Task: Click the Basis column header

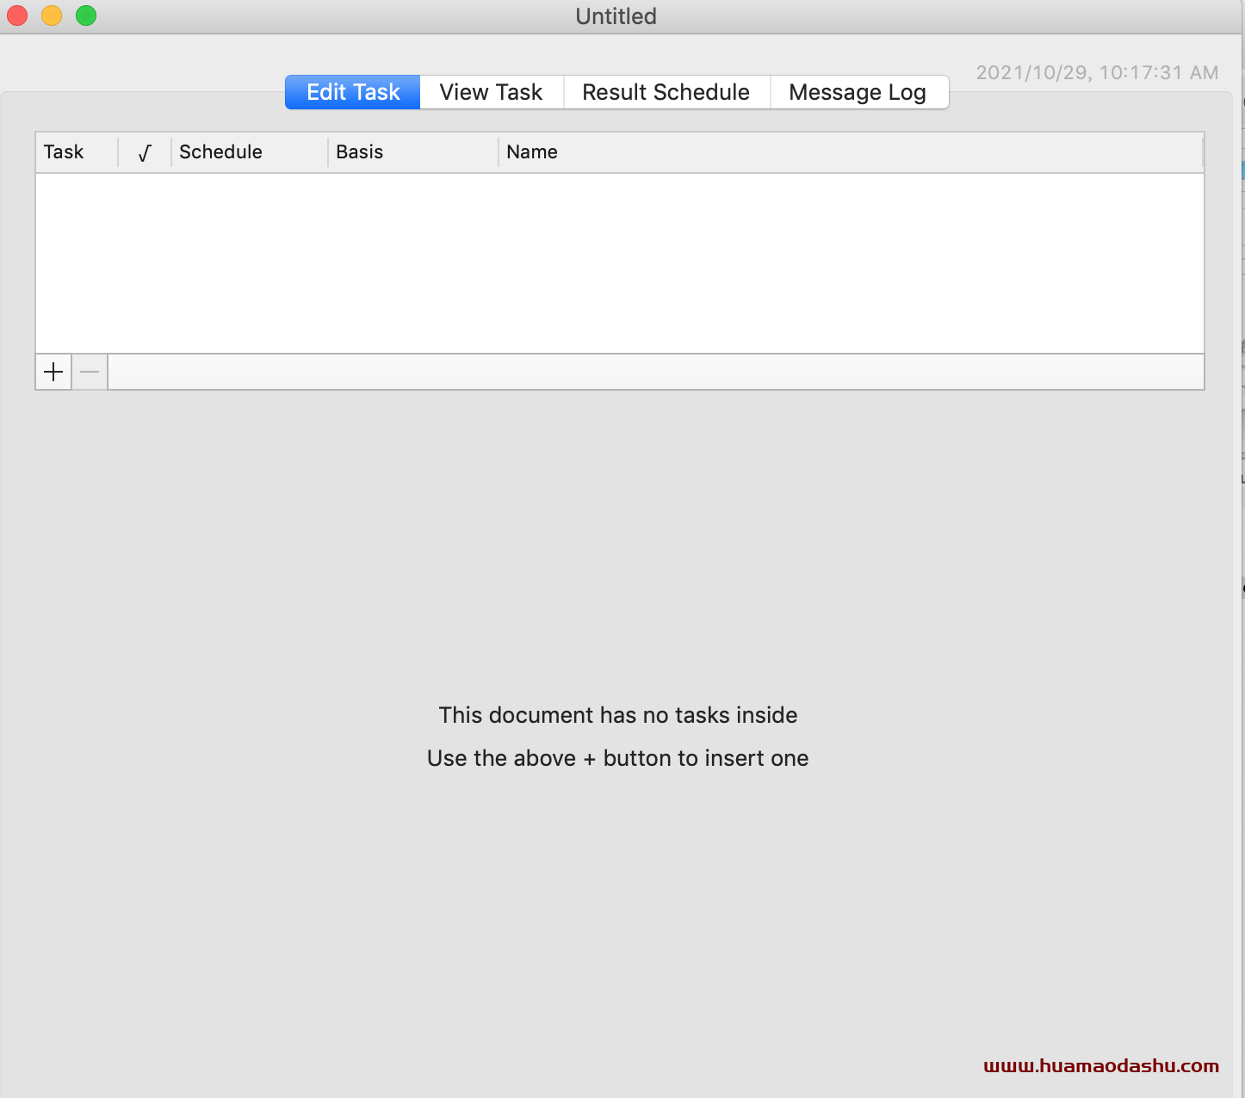Action: click(x=359, y=152)
